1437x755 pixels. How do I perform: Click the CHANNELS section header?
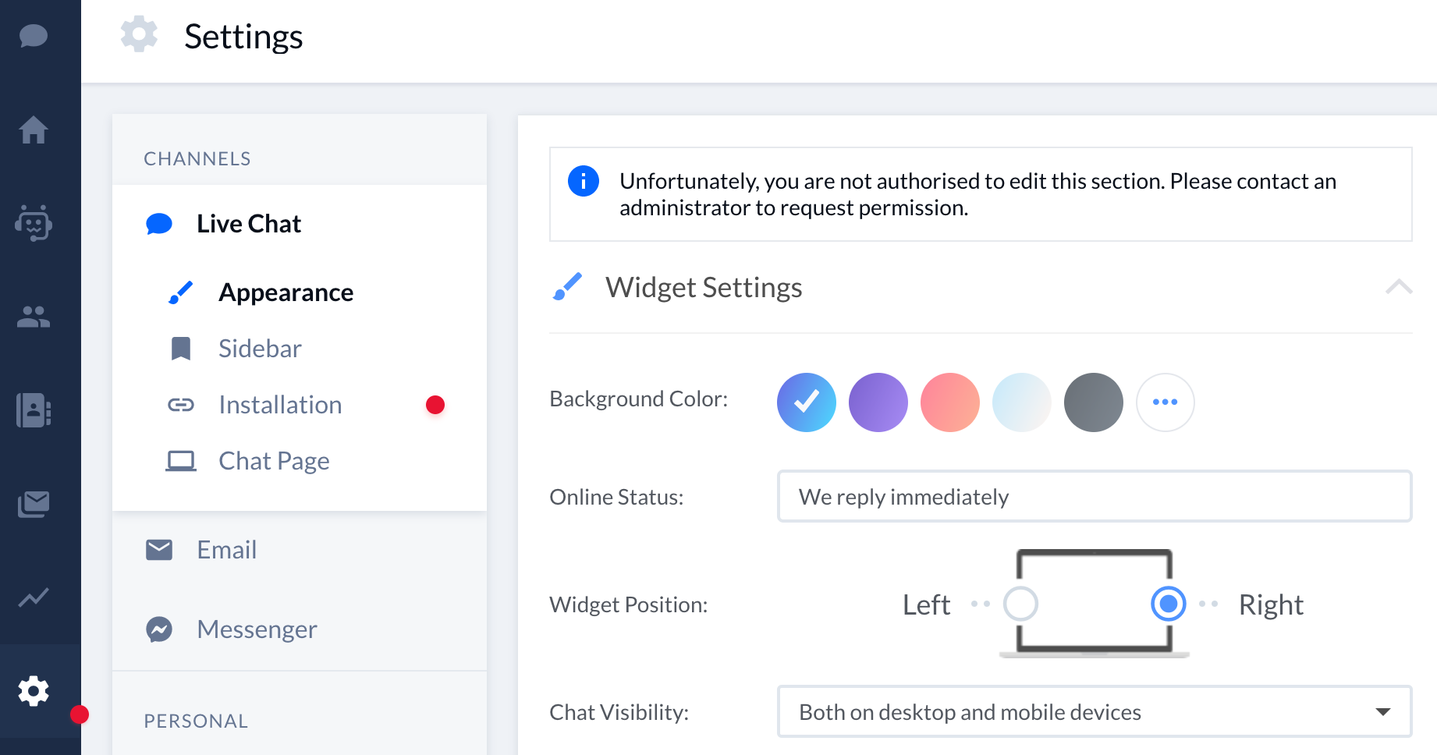click(x=197, y=158)
